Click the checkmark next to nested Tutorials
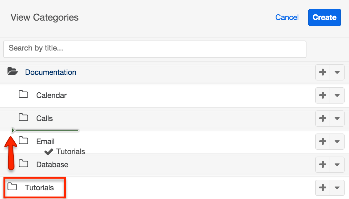Viewport: 349px width, 199px height. pyautogui.click(x=48, y=152)
